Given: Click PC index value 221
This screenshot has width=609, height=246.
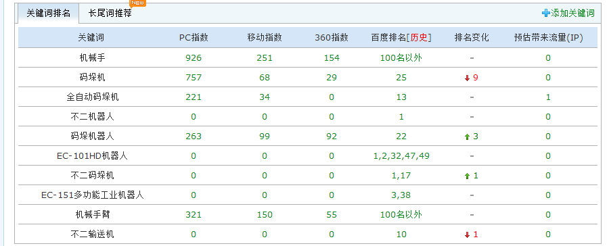Looking at the screenshot, I should point(194,97).
